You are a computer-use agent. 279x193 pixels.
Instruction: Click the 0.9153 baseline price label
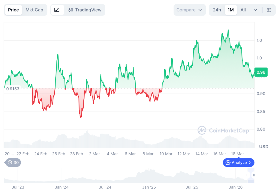coord(13,89)
